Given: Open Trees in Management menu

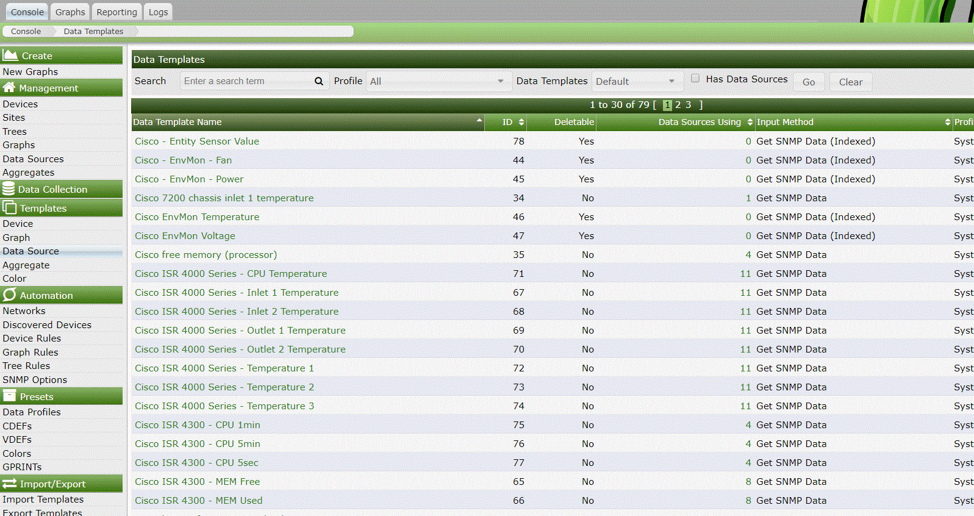Looking at the screenshot, I should (15, 131).
